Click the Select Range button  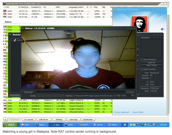[x=151, y=65]
